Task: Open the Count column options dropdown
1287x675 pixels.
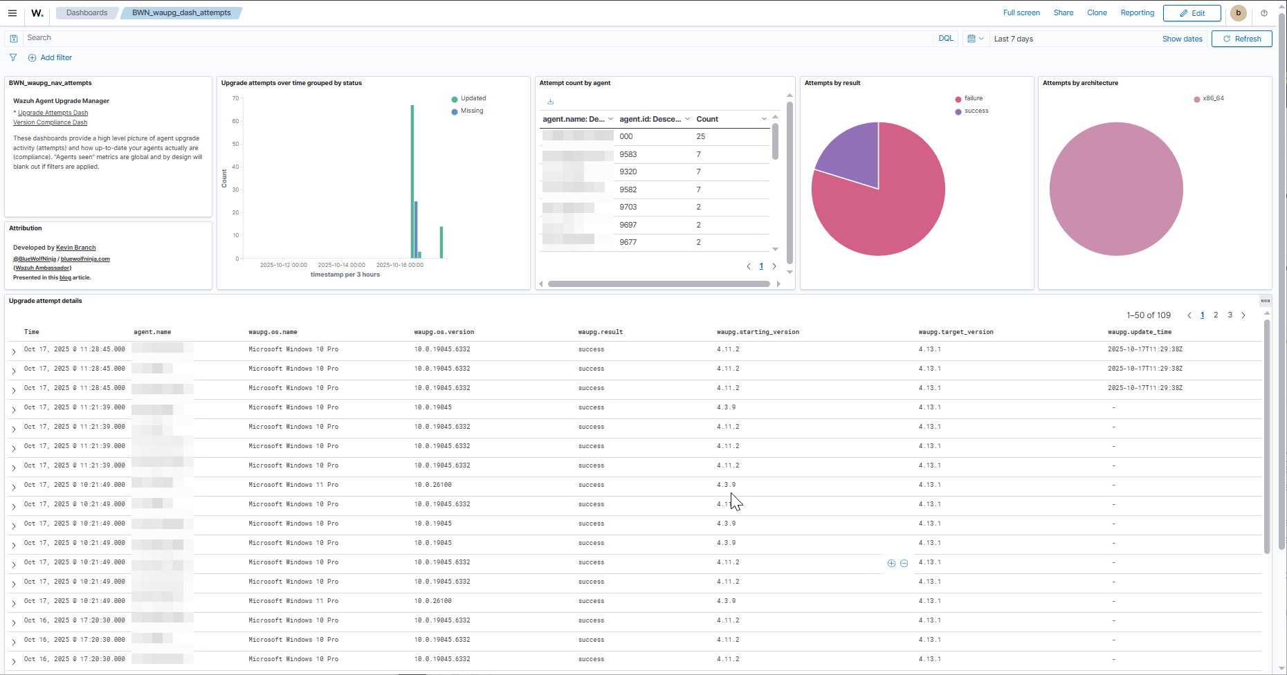Action: [764, 119]
